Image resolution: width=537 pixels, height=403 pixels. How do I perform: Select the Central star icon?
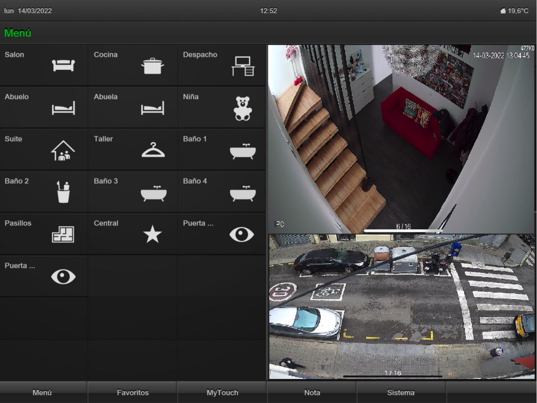click(153, 234)
